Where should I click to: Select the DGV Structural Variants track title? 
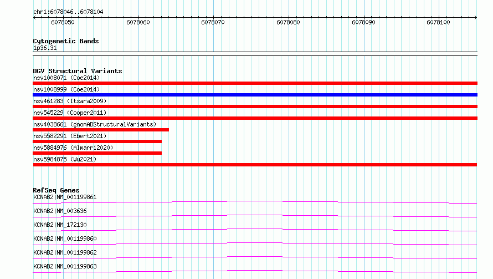[78, 71]
